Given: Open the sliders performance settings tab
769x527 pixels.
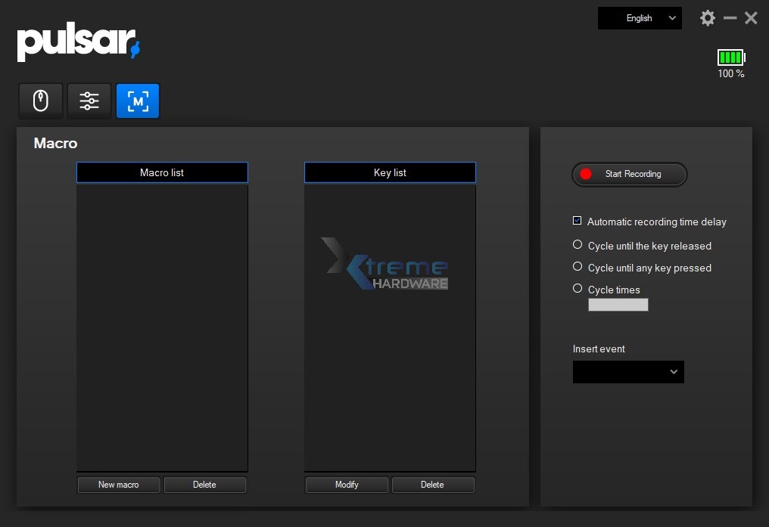Looking at the screenshot, I should point(89,101).
